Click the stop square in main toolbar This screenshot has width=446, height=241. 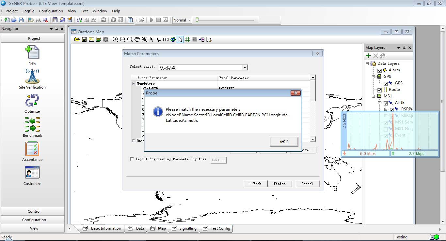[158, 20]
